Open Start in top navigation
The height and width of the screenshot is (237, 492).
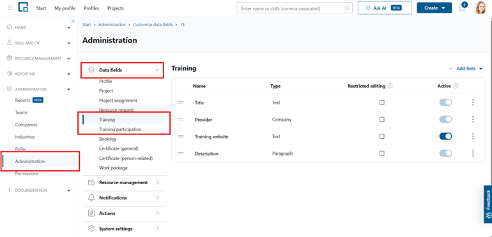tap(41, 8)
